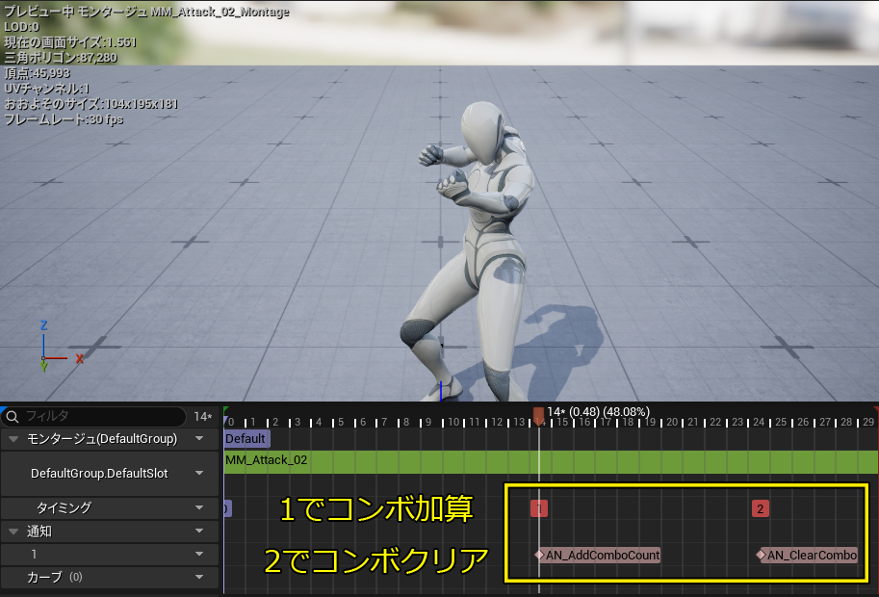Select the AN_AddComboCount notify
The height and width of the screenshot is (597, 879).
598,555
